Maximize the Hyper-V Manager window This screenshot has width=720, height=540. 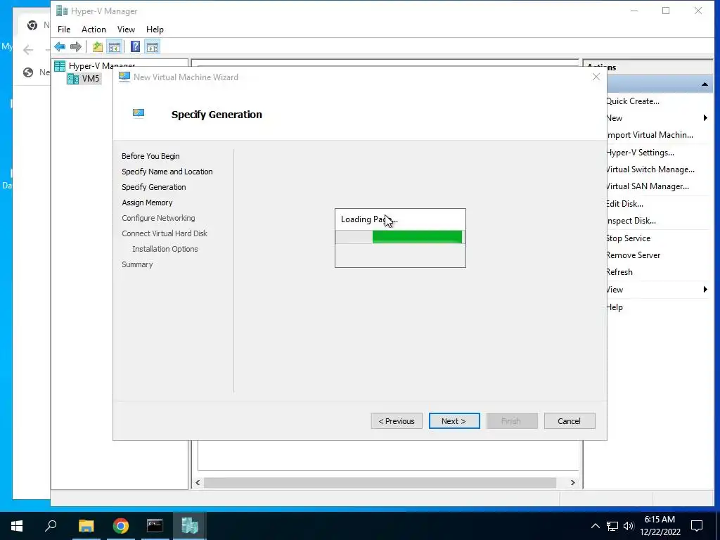(666, 11)
